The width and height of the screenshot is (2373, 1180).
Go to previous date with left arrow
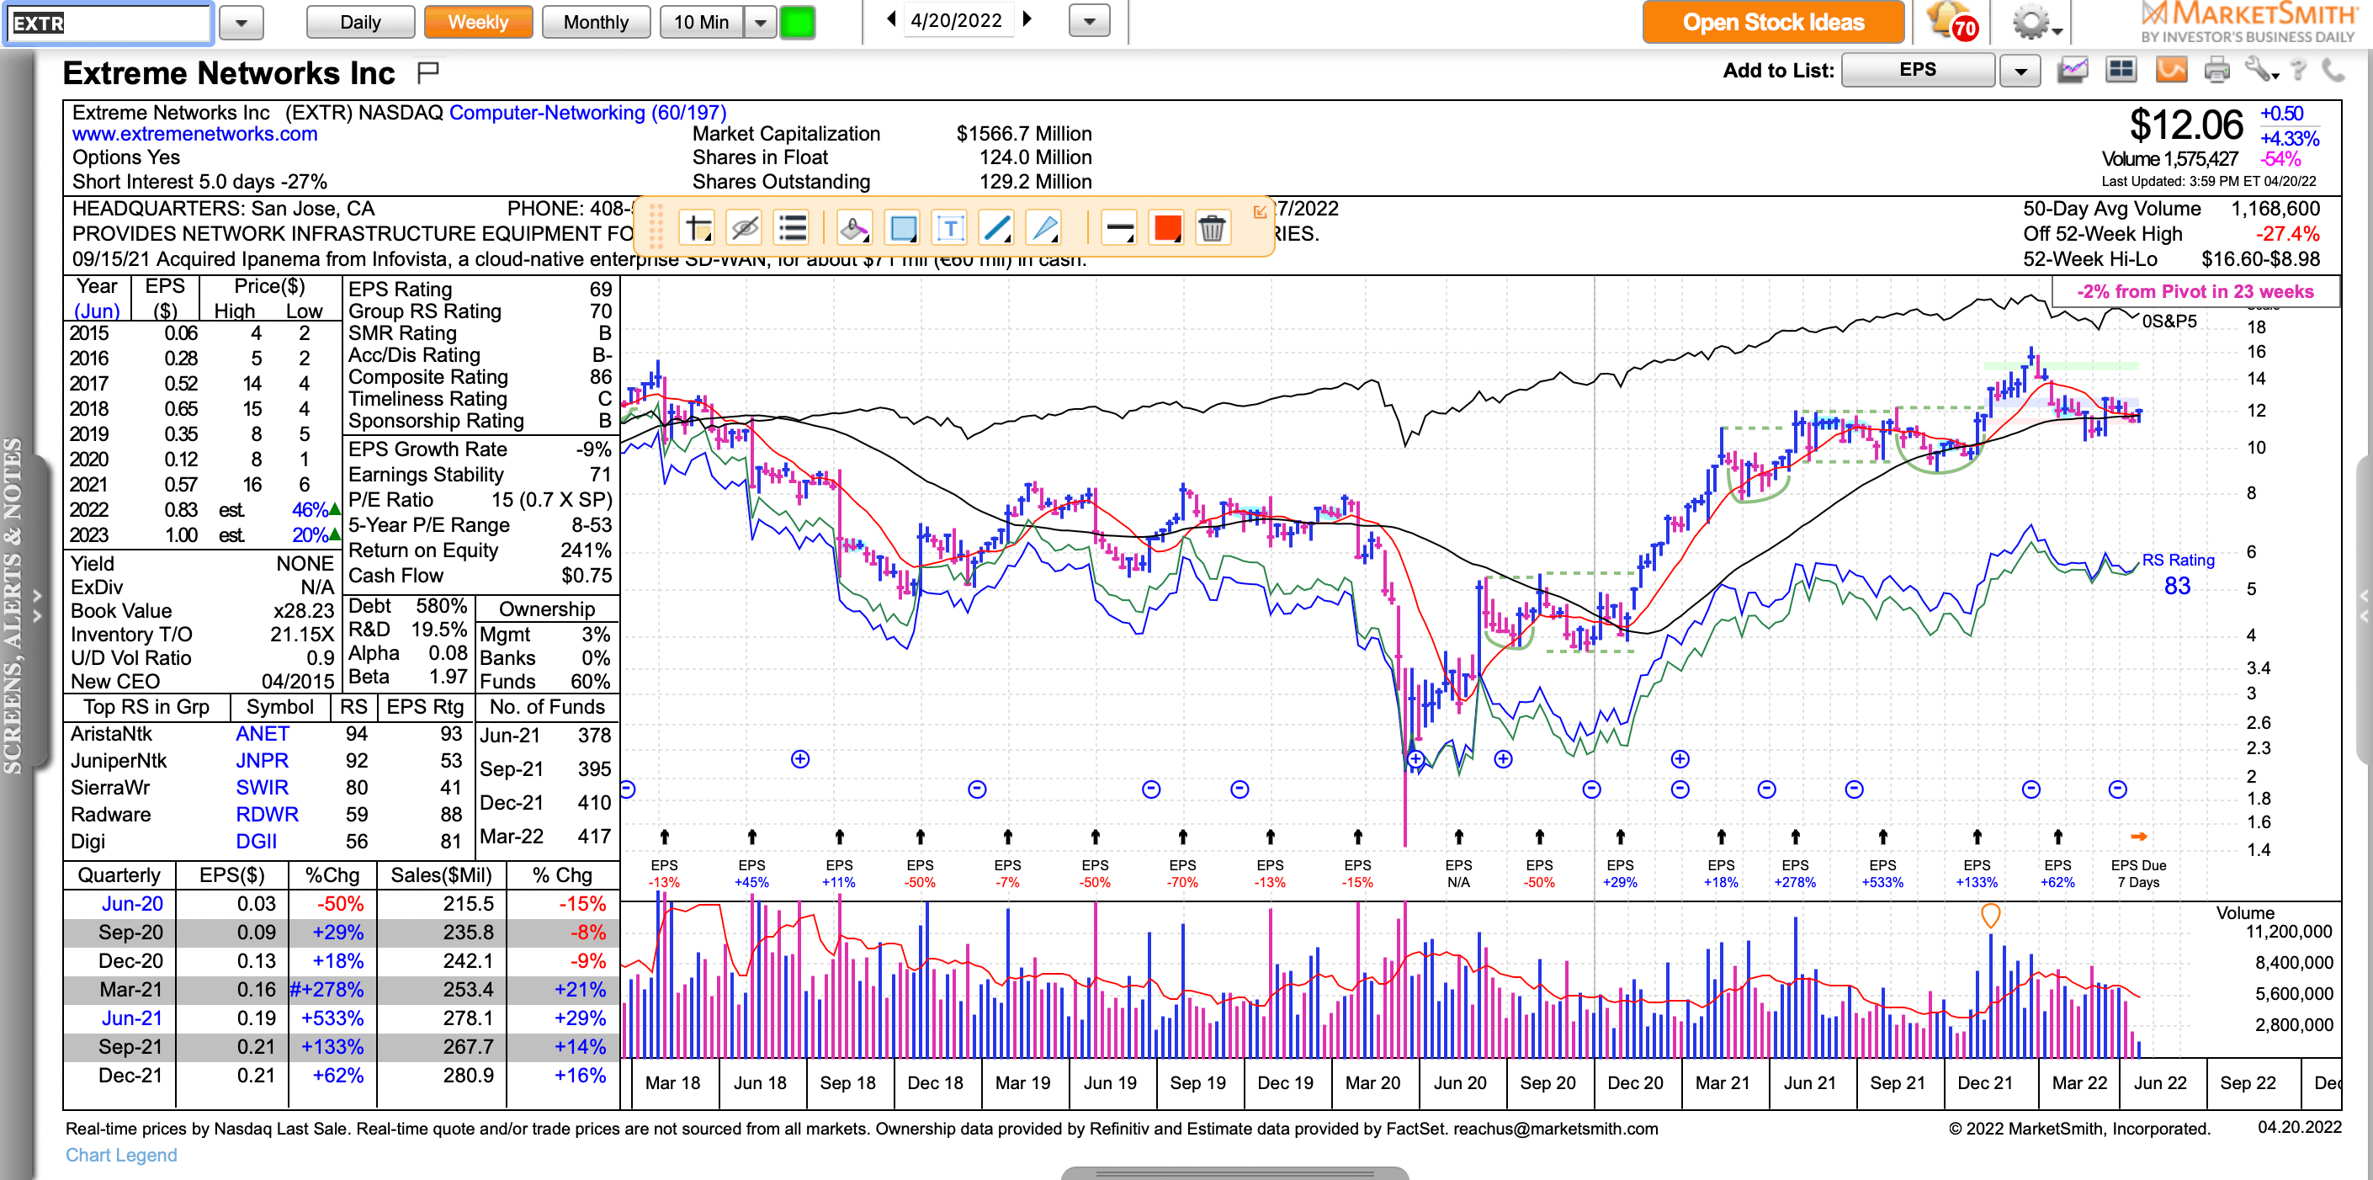pos(891,19)
